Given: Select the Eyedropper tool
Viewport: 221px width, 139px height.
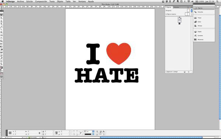Looking at the screenshot, I should tap(1, 58).
